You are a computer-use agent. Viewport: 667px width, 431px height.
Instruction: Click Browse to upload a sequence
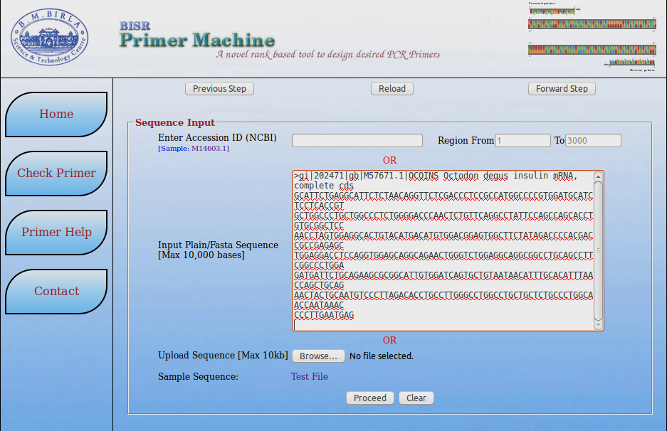[x=318, y=356]
